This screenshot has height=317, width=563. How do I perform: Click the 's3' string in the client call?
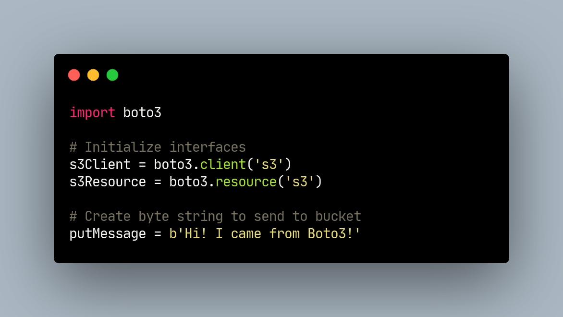(x=269, y=165)
